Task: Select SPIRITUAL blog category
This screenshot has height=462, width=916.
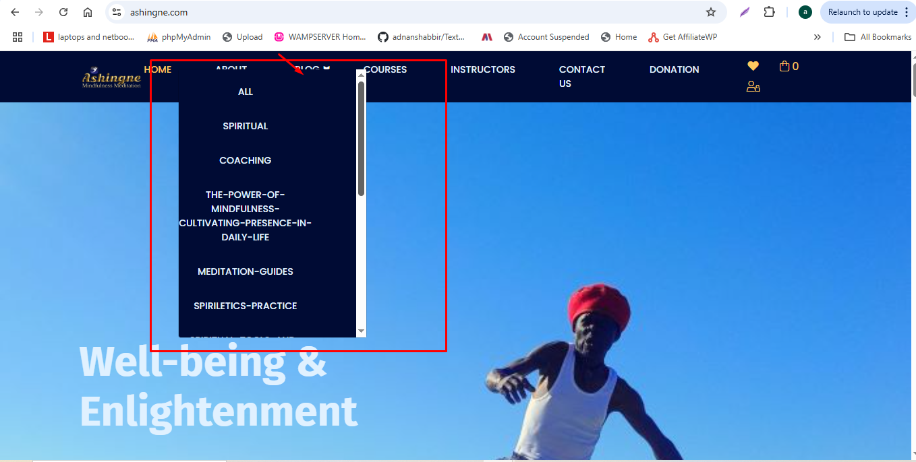Action: click(x=246, y=126)
